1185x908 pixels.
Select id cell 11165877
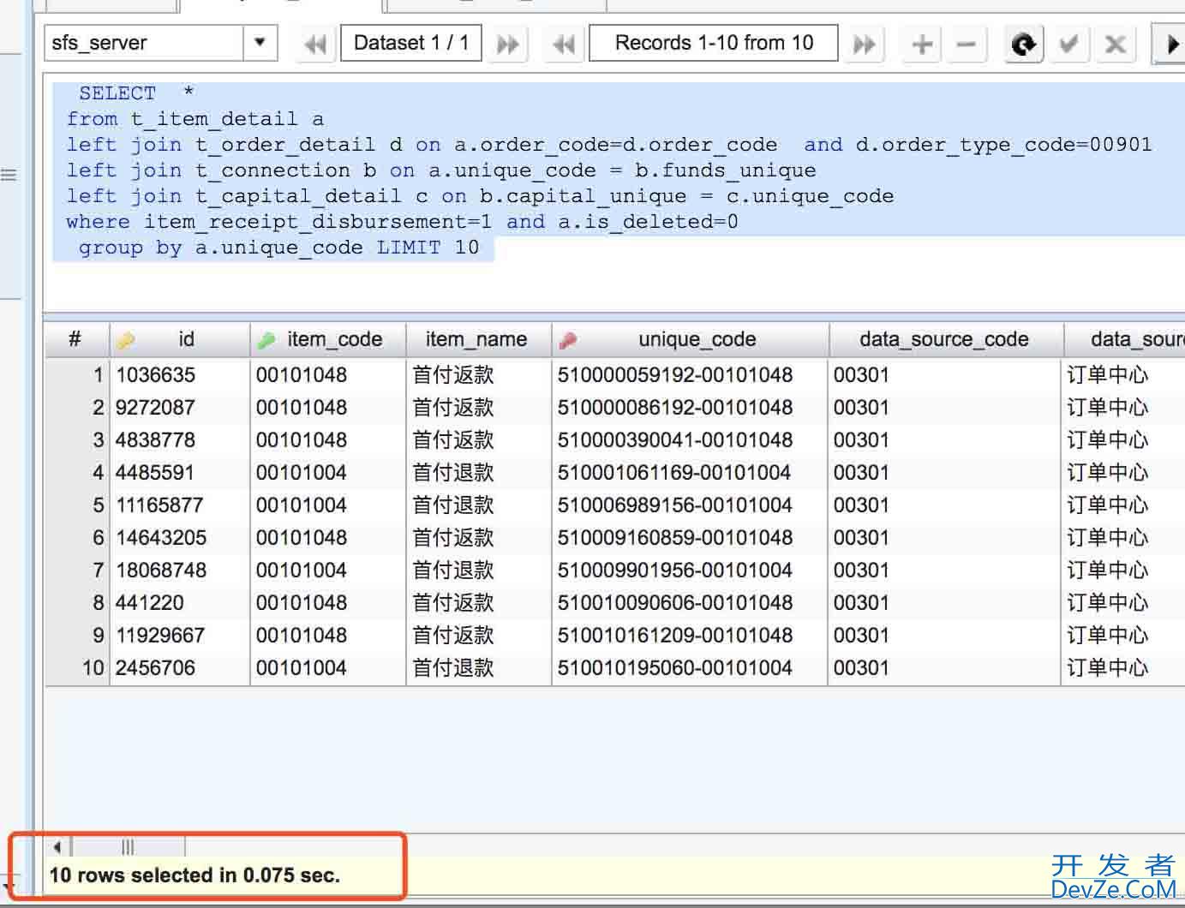click(x=180, y=505)
